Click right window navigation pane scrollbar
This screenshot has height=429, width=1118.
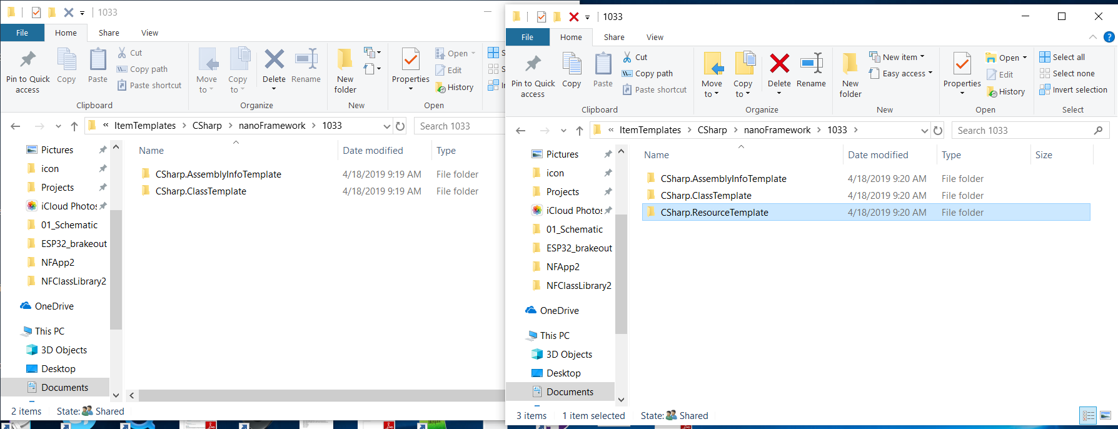pos(621,274)
